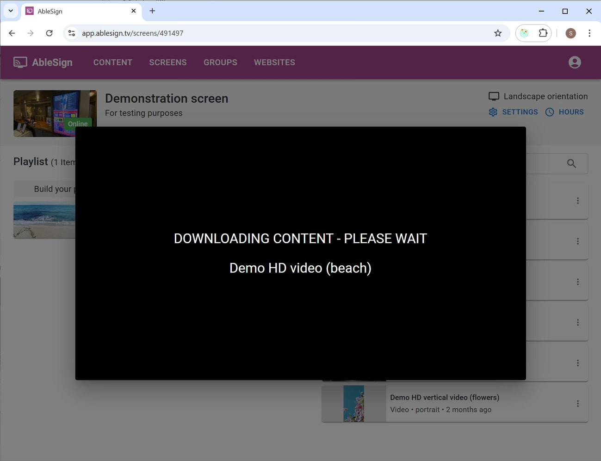Click the search magnifier in the content panel
This screenshot has height=461, width=601.
pos(571,163)
